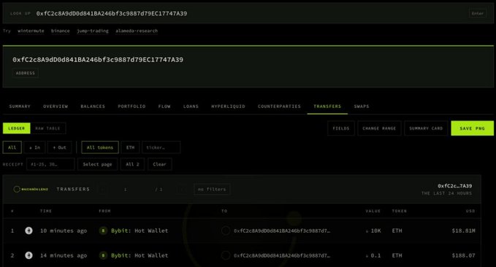Clear the receipt selection
The width and height of the screenshot is (496, 267).
point(159,164)
